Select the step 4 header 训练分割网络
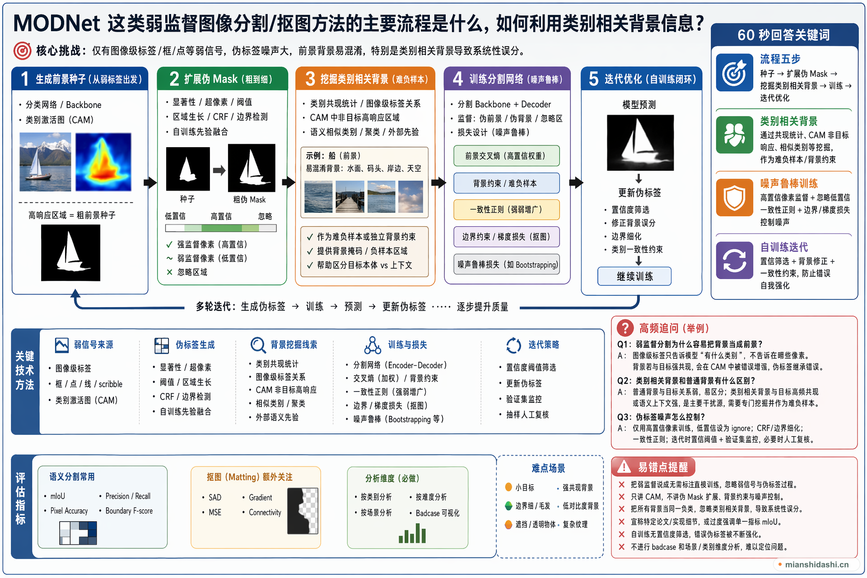 (507, 79)
